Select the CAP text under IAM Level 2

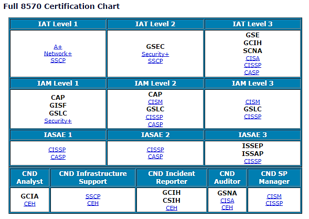tap(155, 95)
